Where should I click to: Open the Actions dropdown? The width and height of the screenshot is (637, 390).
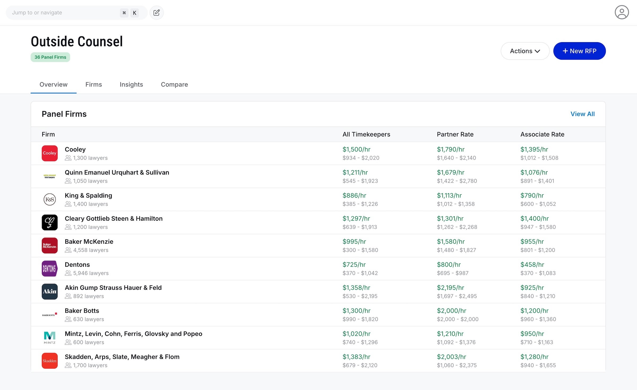(x=525, y=51)
